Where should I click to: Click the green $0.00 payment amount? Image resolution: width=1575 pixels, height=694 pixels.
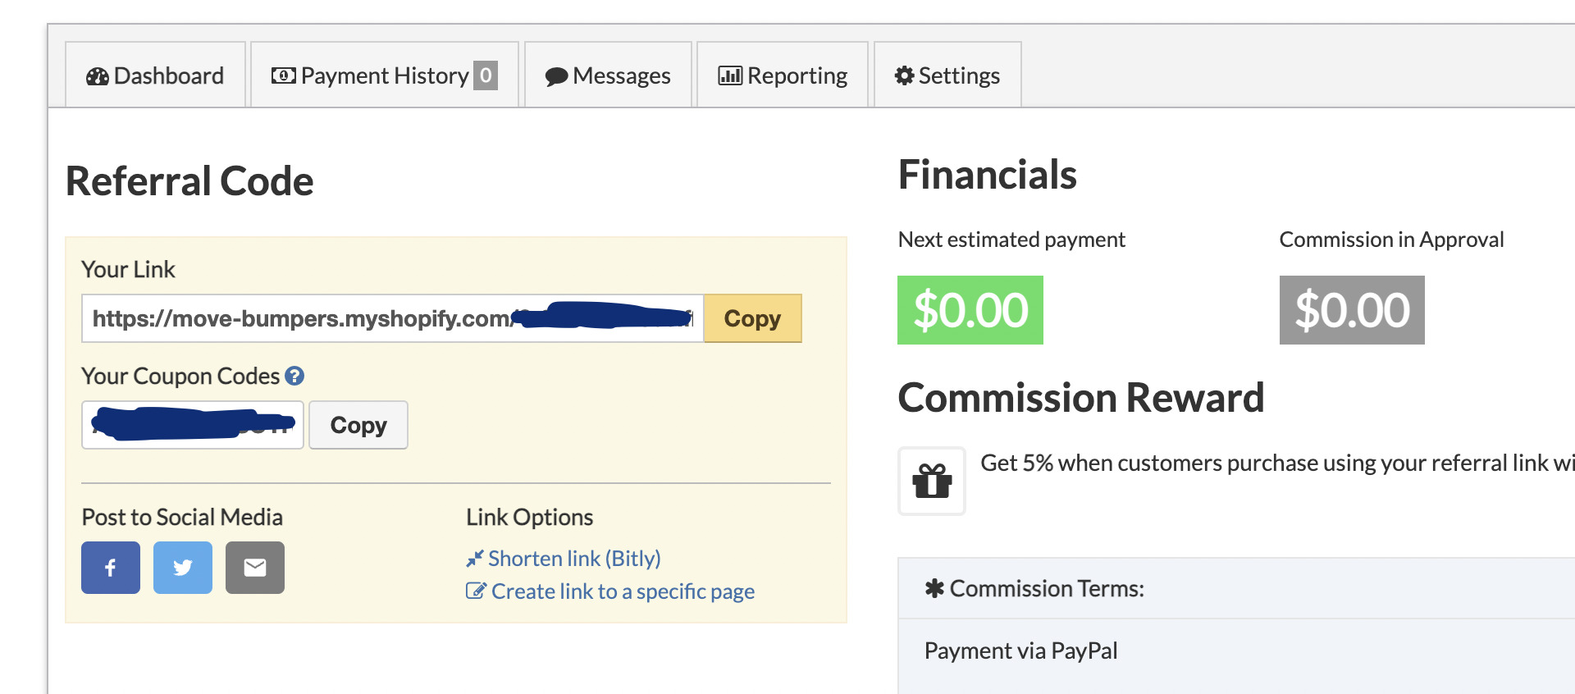[x=970, y=310]
